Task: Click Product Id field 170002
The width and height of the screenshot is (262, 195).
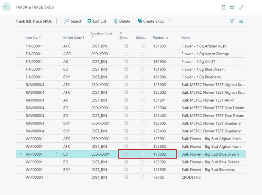Action: (x=159, y=154)
